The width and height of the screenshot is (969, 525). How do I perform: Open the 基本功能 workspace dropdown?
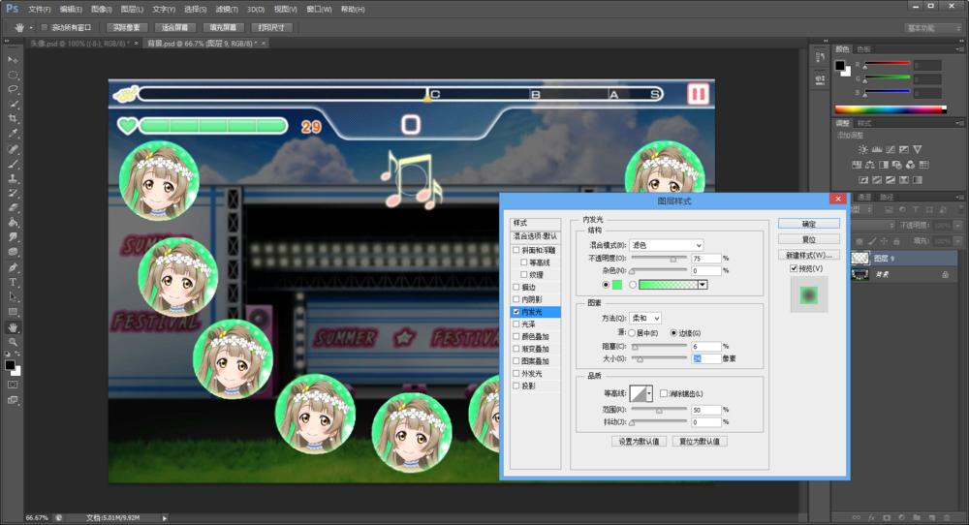coord(934,28)
